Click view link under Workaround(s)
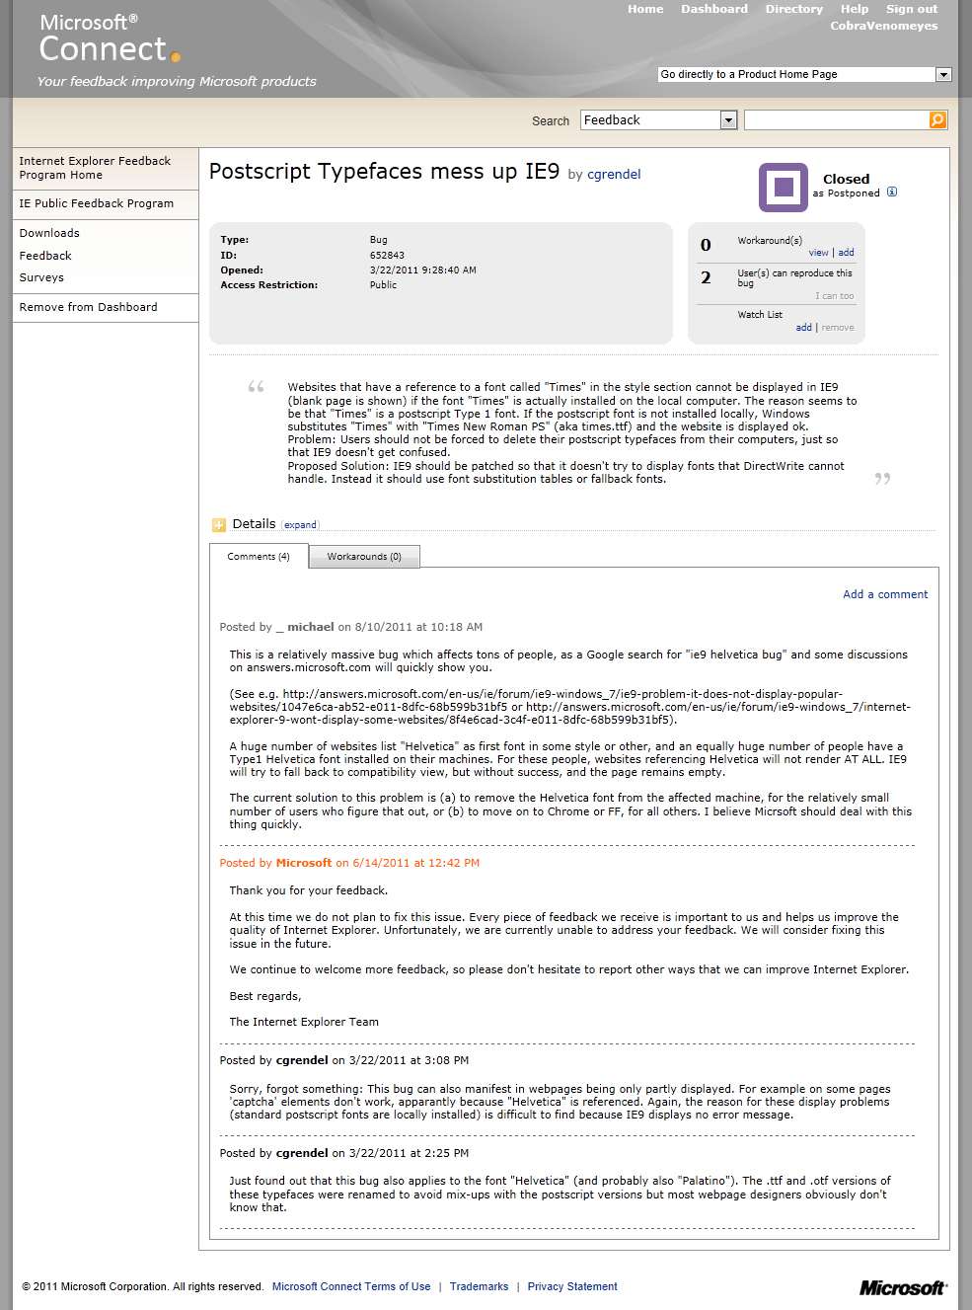 pos(819,253)
